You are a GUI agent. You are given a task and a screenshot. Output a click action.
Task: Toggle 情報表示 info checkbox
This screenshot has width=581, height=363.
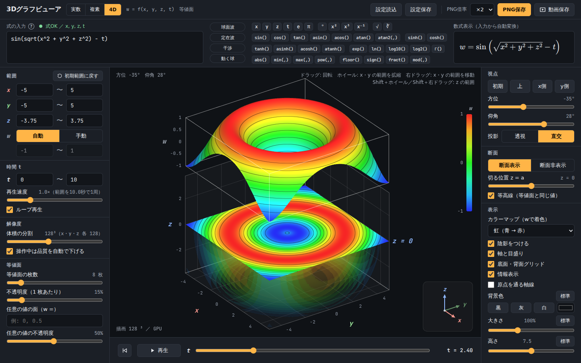(491, 274)
